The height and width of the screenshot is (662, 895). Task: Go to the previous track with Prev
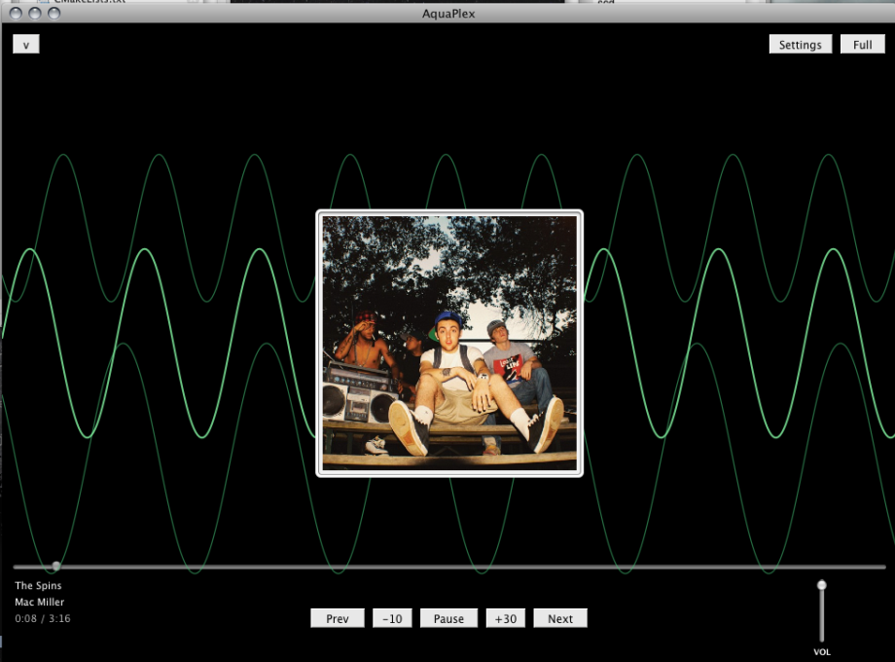point(338,618)
